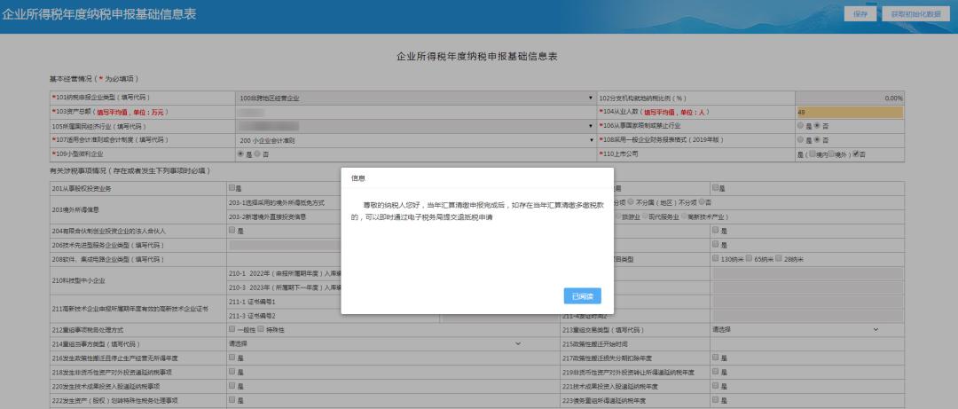958x409 pixels.
Task: Select 是 for 109小型微利企业
Action: (240, 154)
